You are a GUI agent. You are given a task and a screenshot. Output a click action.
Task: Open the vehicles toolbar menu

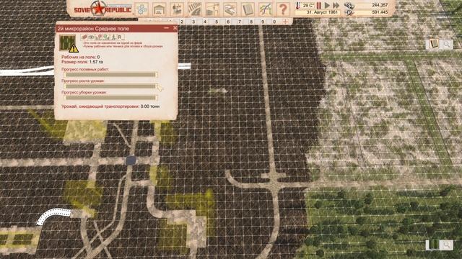point(230,9)
